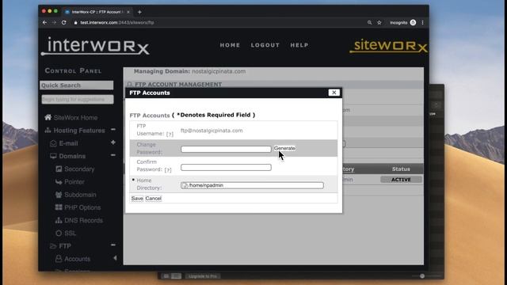
Task: Click the PHP Options grid icon
Action: point(59,207)
